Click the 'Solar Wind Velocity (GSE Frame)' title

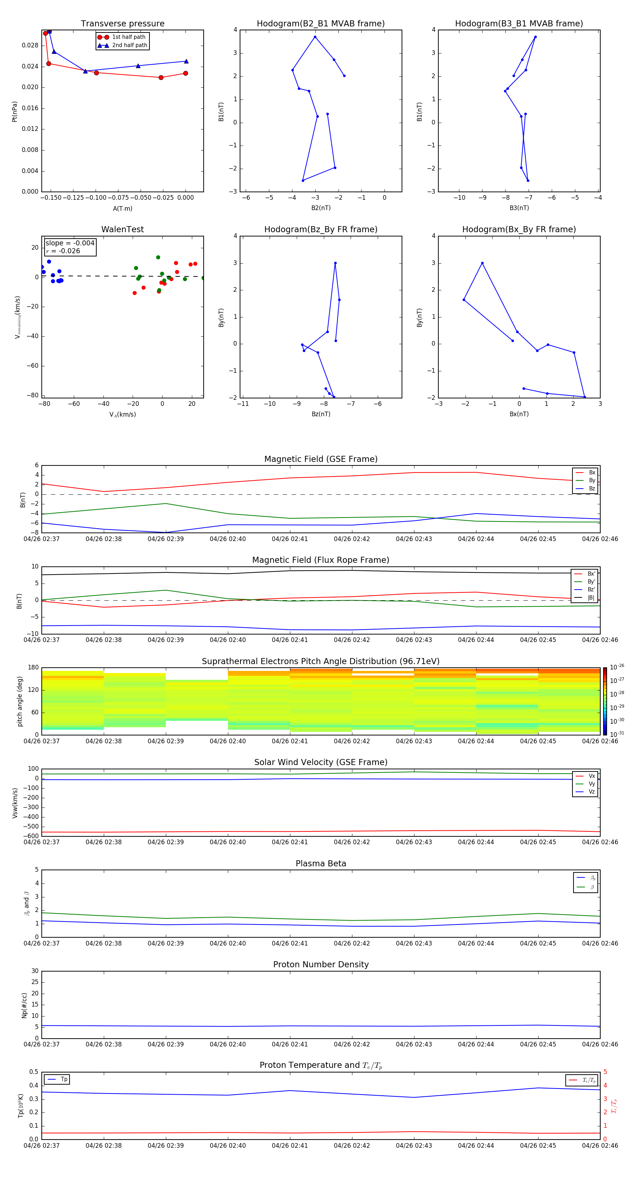(x=321, y=763)
